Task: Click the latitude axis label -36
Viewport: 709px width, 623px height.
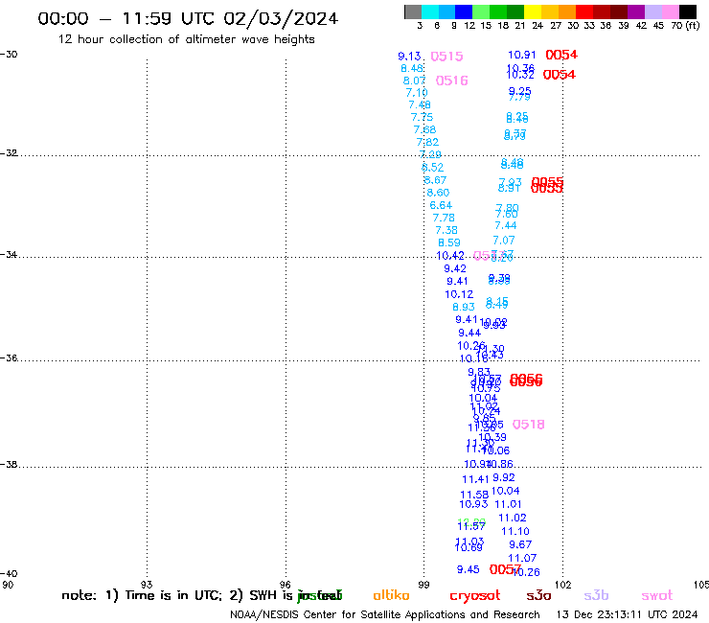Action: [9, 358]
